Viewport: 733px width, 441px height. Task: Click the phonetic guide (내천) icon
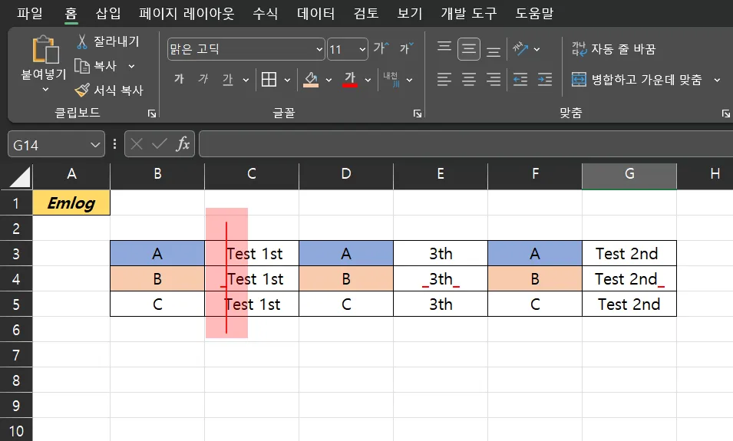click(x=391, y=79)
